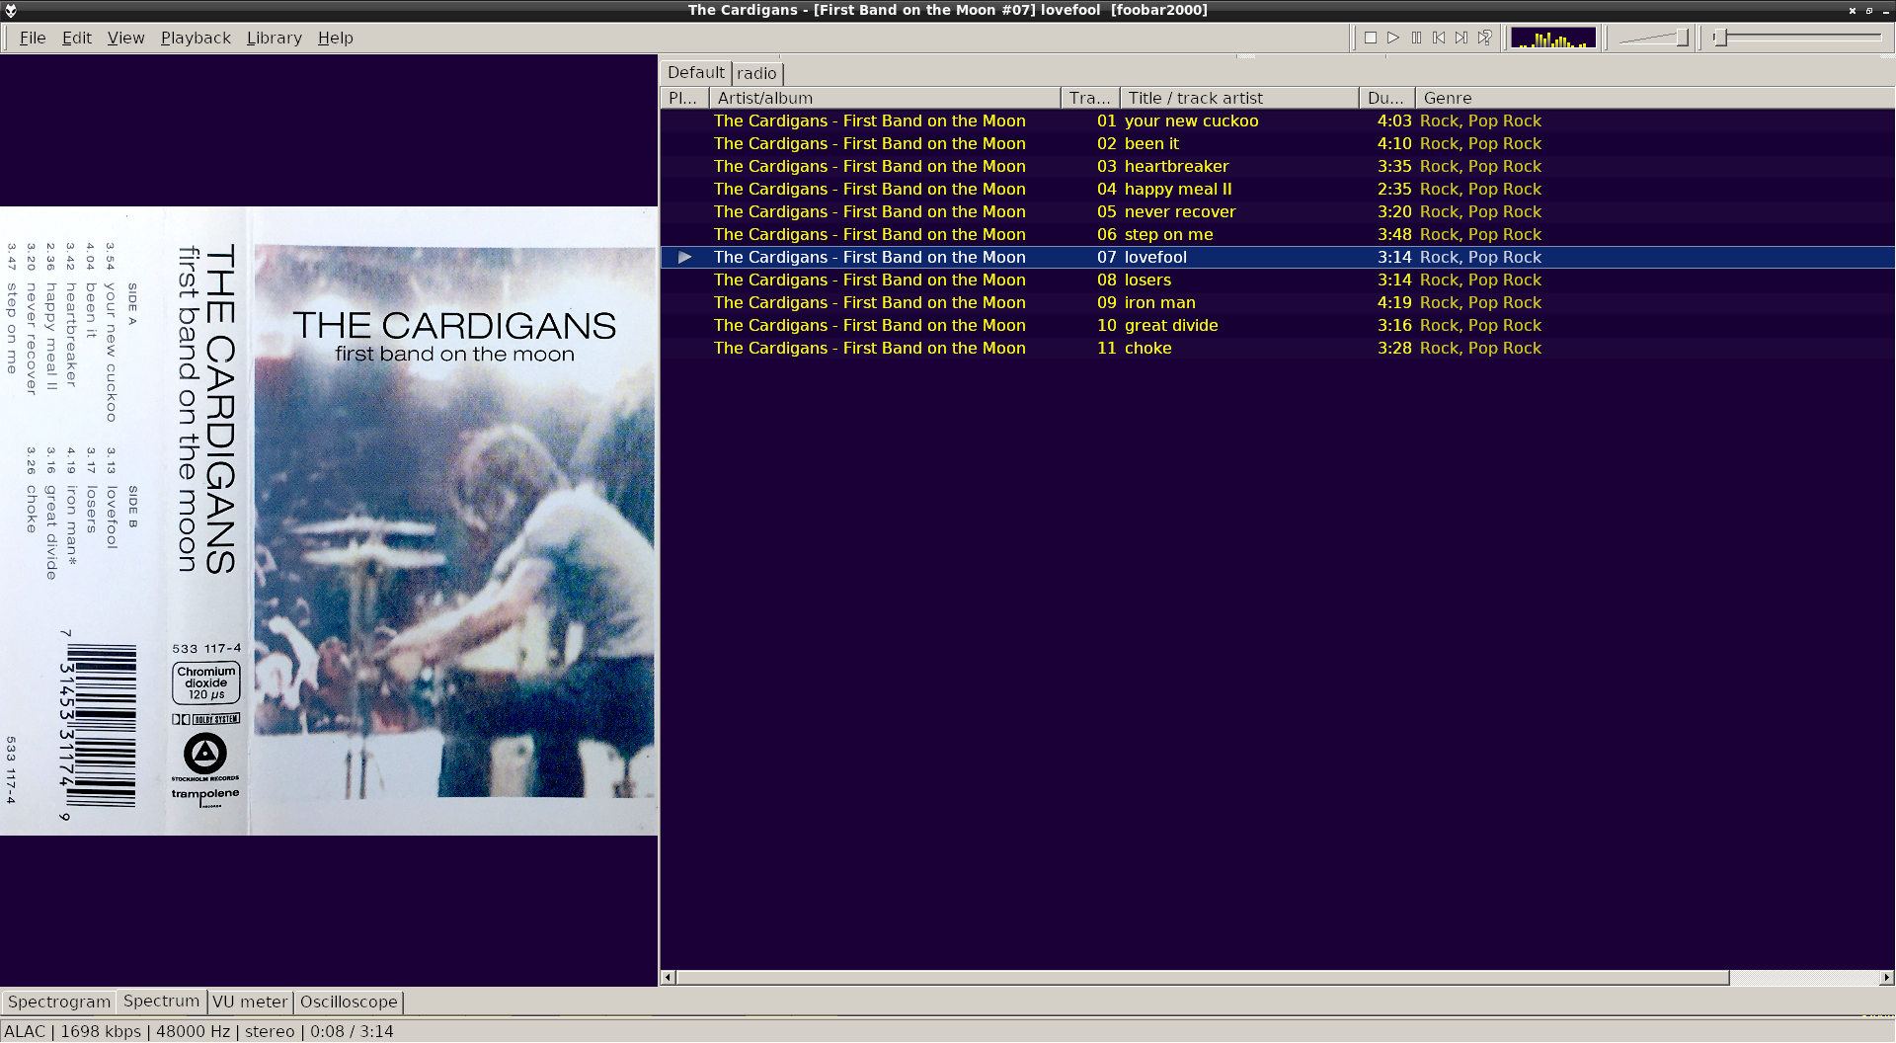This screenshot has width=1896, height=1043.
Task: Open the Help menu
Action: coord(335,38)
